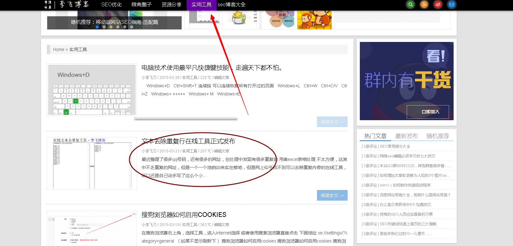Click 编辑文章 under 搜狗浏览器 article
This screenshot has height=246, width=513.
point(222,225)
